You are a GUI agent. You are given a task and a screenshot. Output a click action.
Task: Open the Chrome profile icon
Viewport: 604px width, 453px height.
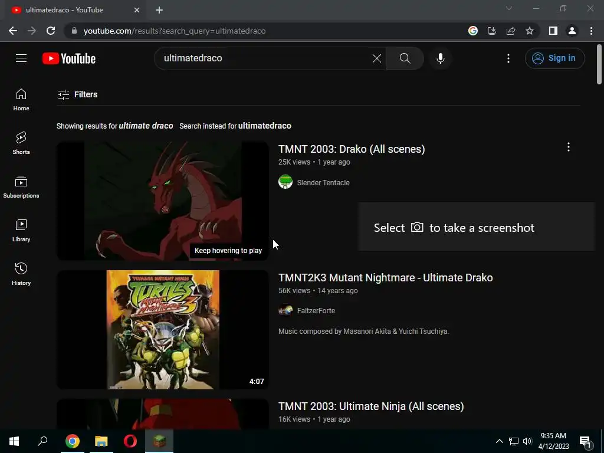[x=572, y=31]
